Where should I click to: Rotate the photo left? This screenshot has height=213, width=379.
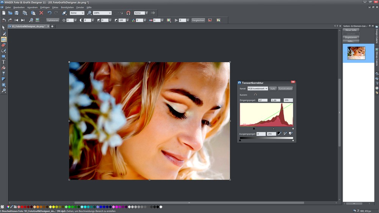point(4,20)
